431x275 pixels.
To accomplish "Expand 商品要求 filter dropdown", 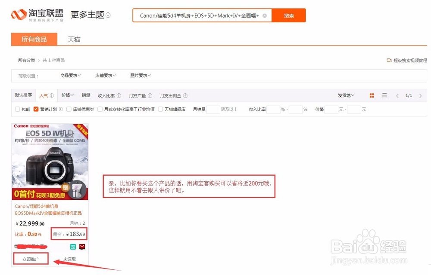I will 71,75.
